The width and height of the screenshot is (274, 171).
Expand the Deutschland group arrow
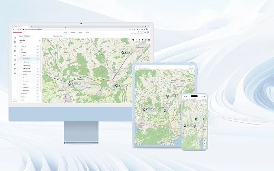[x=20, y=94]
